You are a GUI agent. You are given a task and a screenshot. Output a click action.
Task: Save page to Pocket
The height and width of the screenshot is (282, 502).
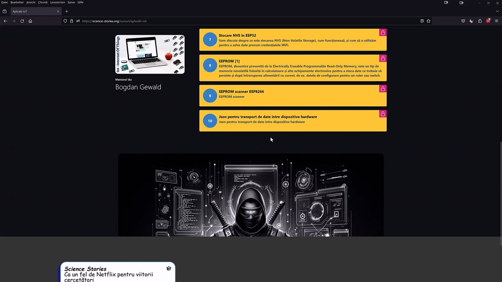click(x=463, y=21)
